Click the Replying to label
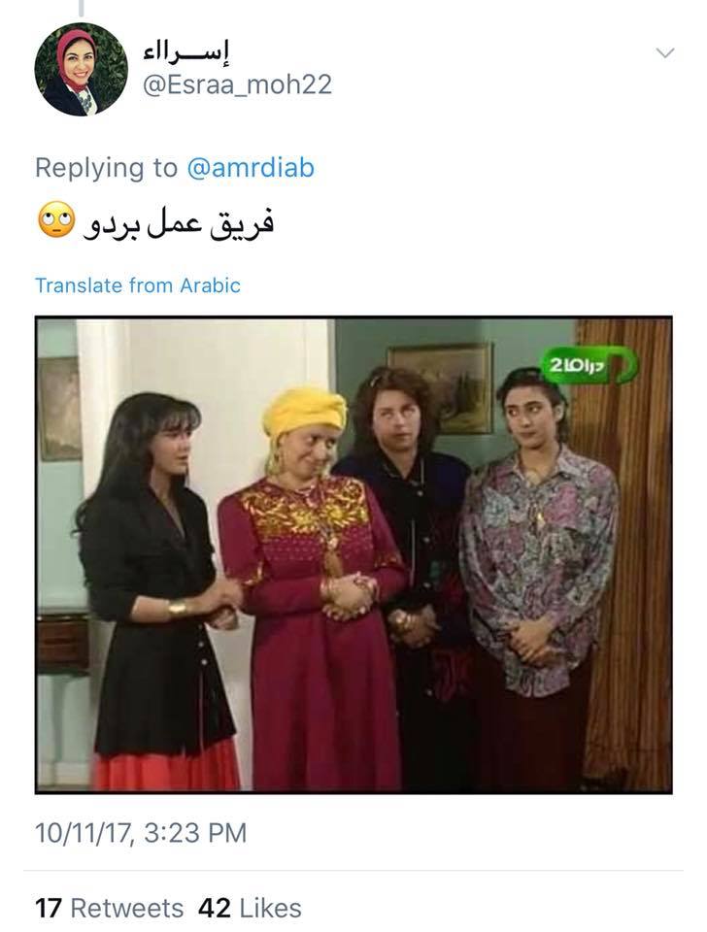The height and width of the screenshot is (932, 707). pyautogui.click(x=106, y=168)
